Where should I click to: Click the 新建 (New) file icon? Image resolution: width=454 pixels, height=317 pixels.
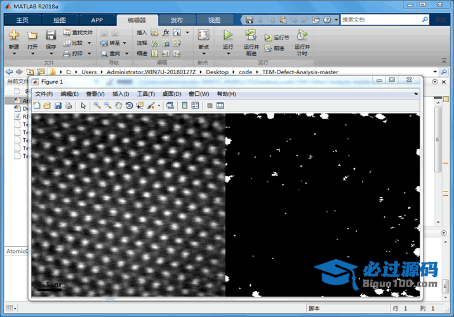13,35
